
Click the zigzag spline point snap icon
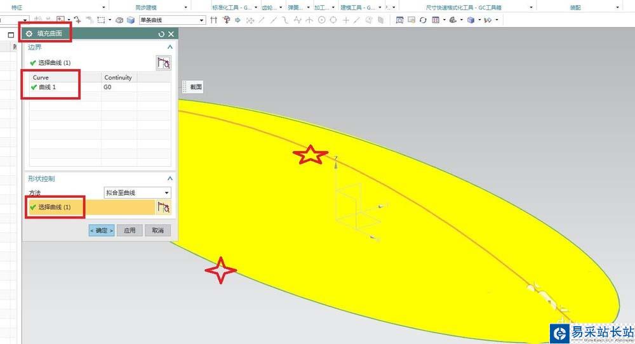(x=298, y=20)
